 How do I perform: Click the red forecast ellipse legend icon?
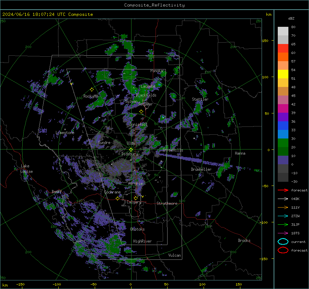click(x=283, y=250)
